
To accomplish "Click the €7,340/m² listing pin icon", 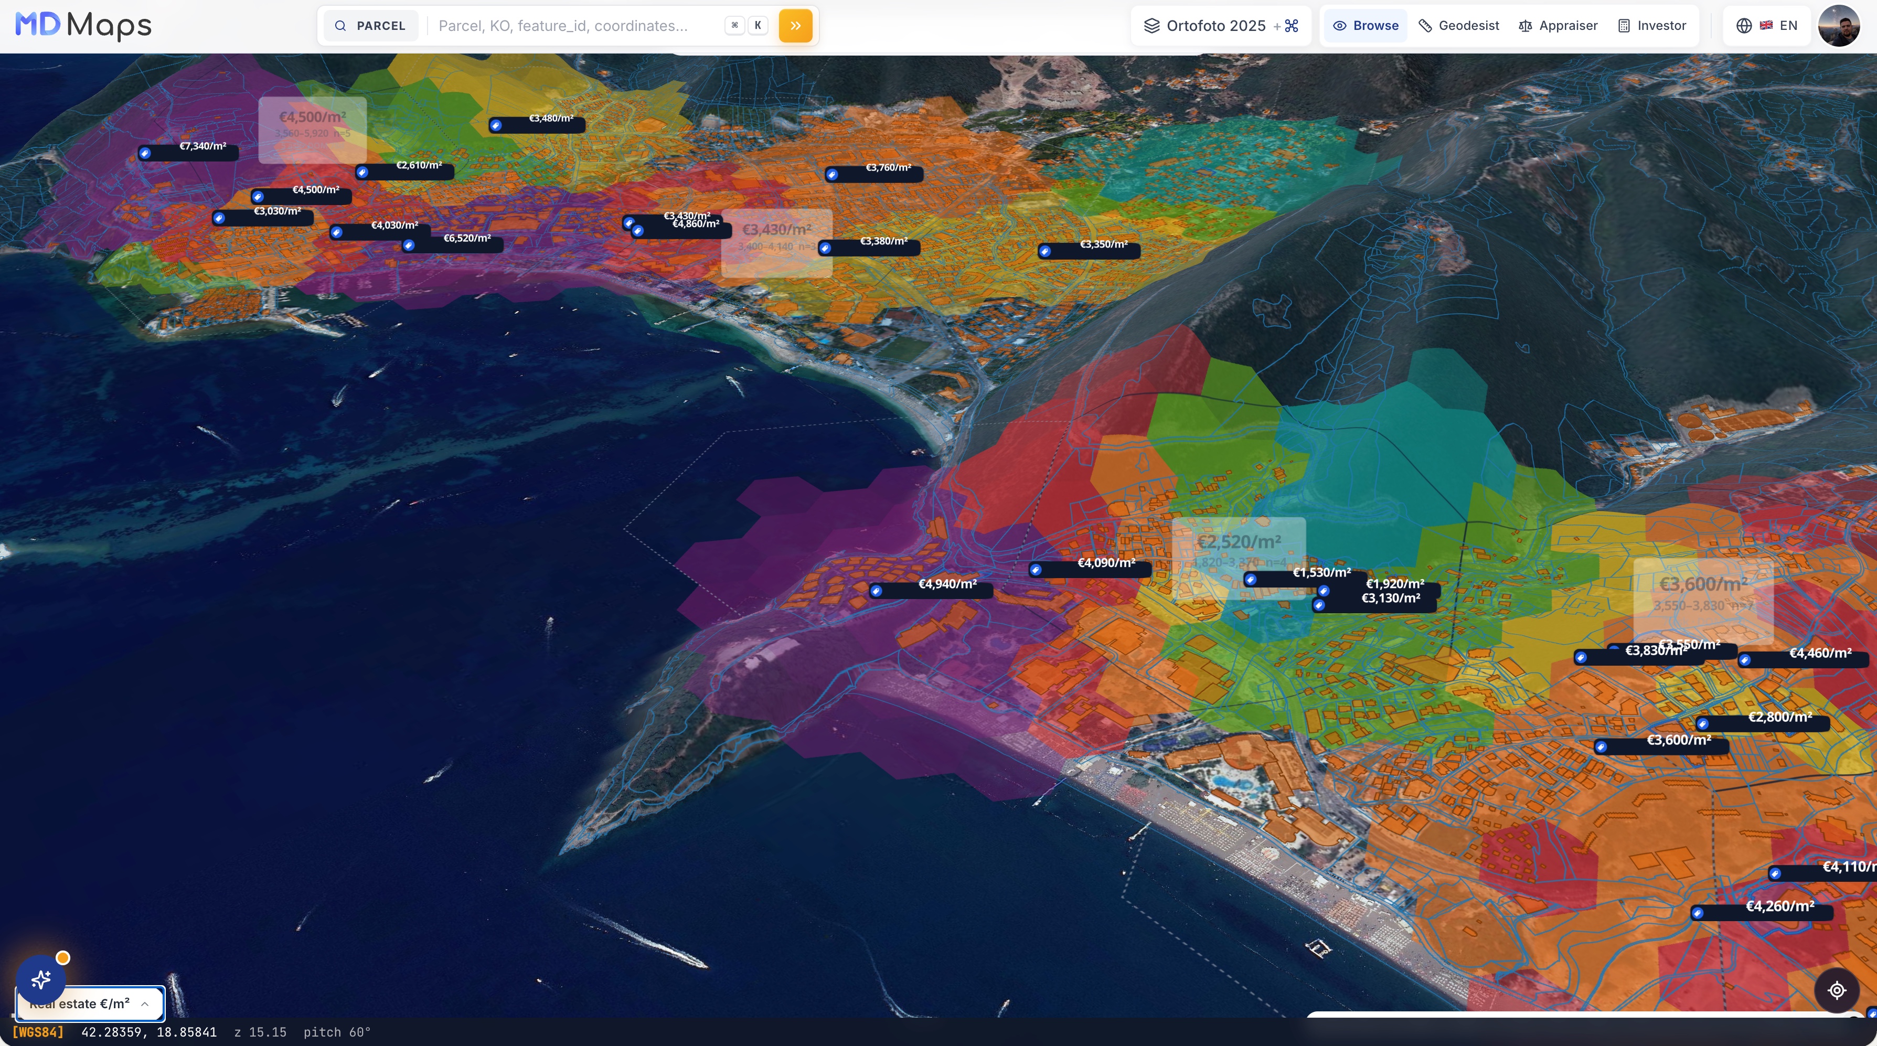I will 145,153.
